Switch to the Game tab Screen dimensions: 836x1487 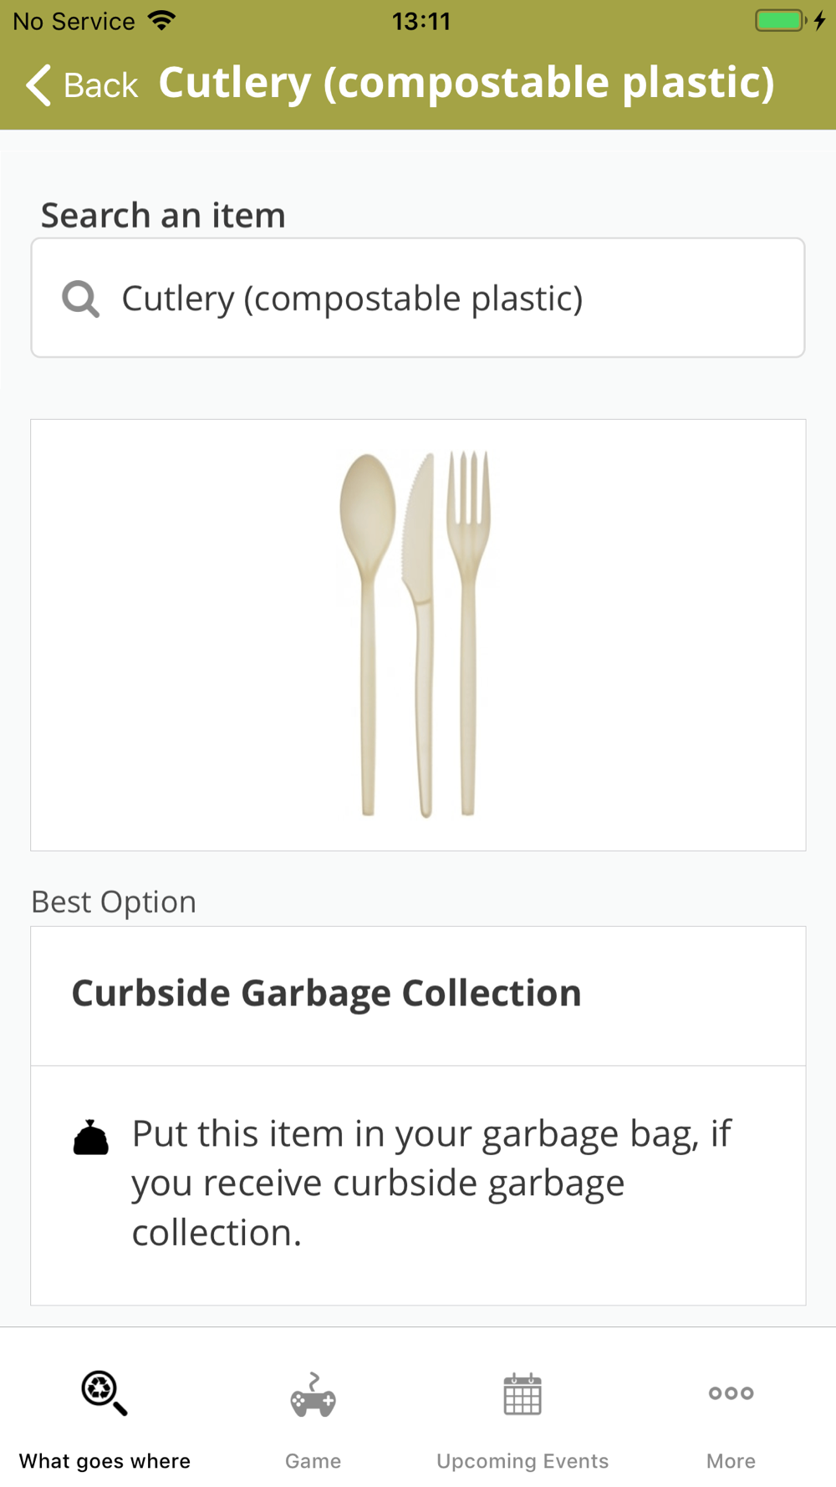(313, 1460)
